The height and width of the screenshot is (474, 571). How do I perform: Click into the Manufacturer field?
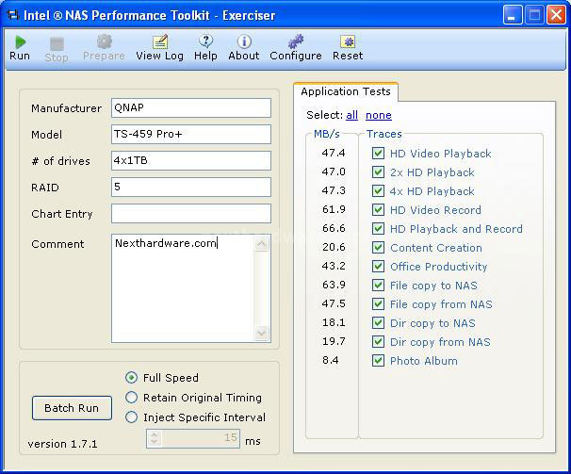point(191,107)
